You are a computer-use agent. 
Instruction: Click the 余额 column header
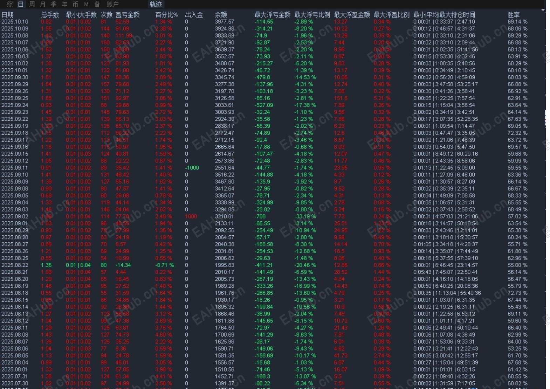point(221,15)
